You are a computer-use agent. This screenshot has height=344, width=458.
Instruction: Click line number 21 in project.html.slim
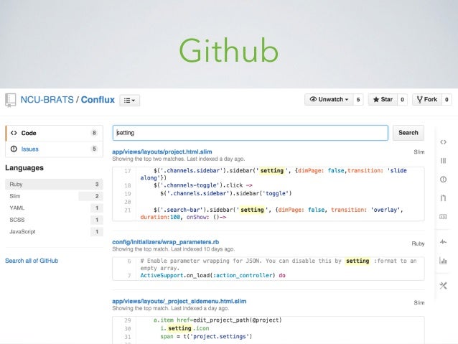pos(127,210)
